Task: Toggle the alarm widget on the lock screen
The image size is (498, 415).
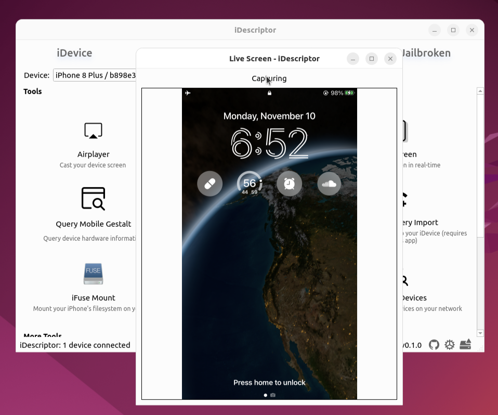Action: point(289,183)
